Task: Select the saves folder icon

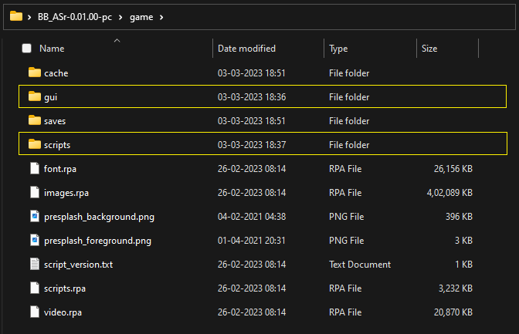Action: (34, 121)
